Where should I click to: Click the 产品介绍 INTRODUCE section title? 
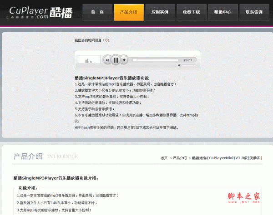tap(46, 156)
